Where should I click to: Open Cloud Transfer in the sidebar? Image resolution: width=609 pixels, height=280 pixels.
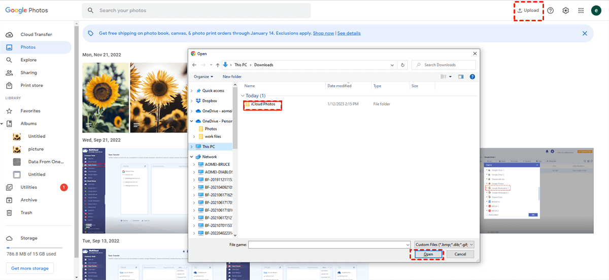click(36, 34)
